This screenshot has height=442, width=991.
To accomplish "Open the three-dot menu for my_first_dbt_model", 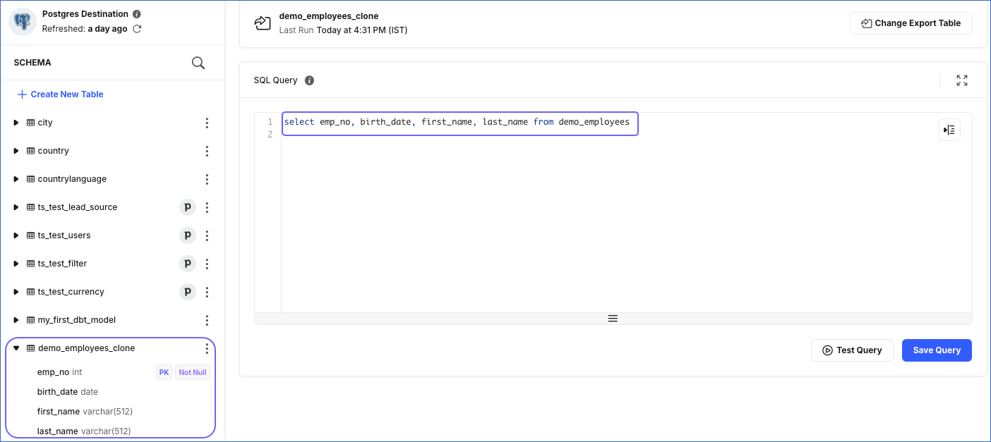I will pos(207,320).
